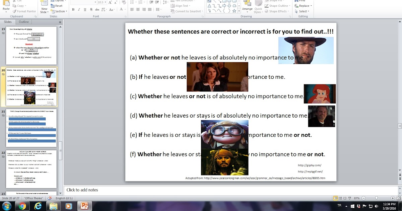Switch to the Outline tab
This screenshot has height=211, width=402.
(x=24, y=22)
